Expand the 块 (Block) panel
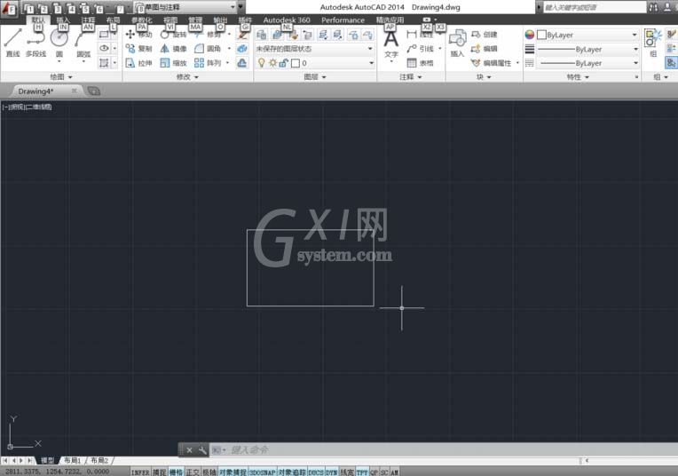The width and height of the screenshot is (678, 476). [484, 76]
